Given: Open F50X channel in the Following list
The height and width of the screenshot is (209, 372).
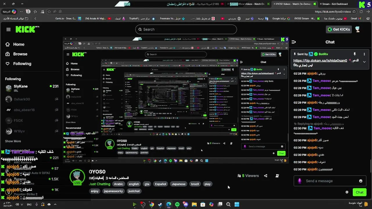Looking at the screenshot, I should point(32,120).
